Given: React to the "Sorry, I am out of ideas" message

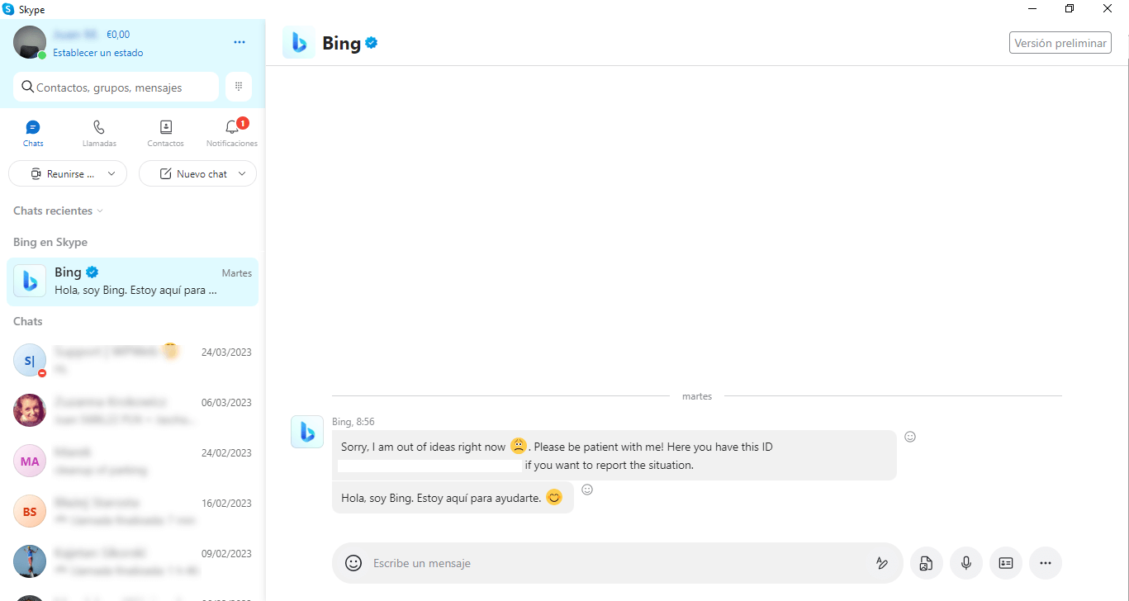Looking at the screenshot, I should pos(910,437).
